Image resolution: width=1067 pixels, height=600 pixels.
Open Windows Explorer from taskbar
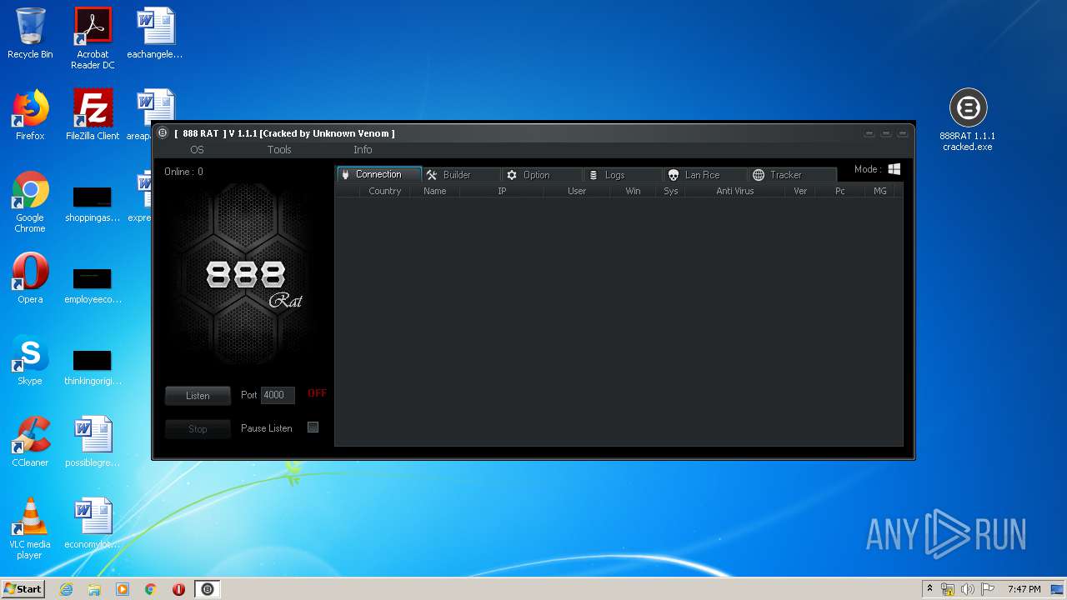click(94, 589)
